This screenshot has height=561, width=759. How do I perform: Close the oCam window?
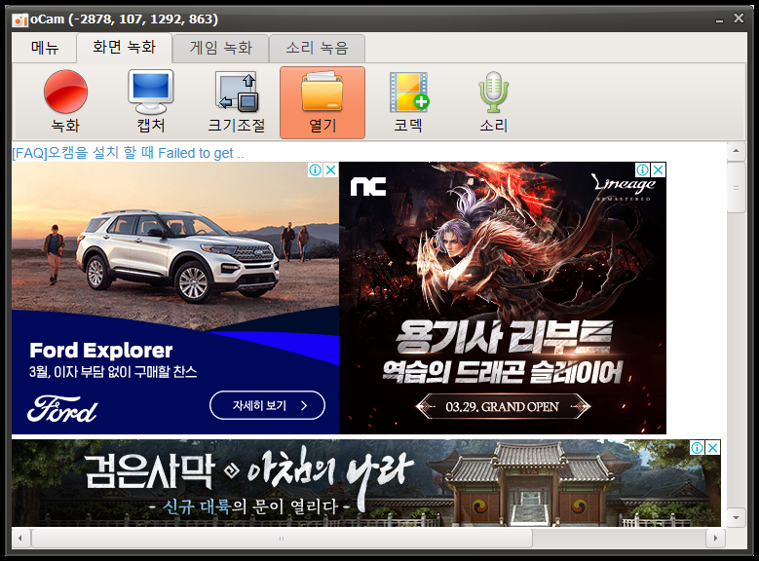click(x=739, y=19)
